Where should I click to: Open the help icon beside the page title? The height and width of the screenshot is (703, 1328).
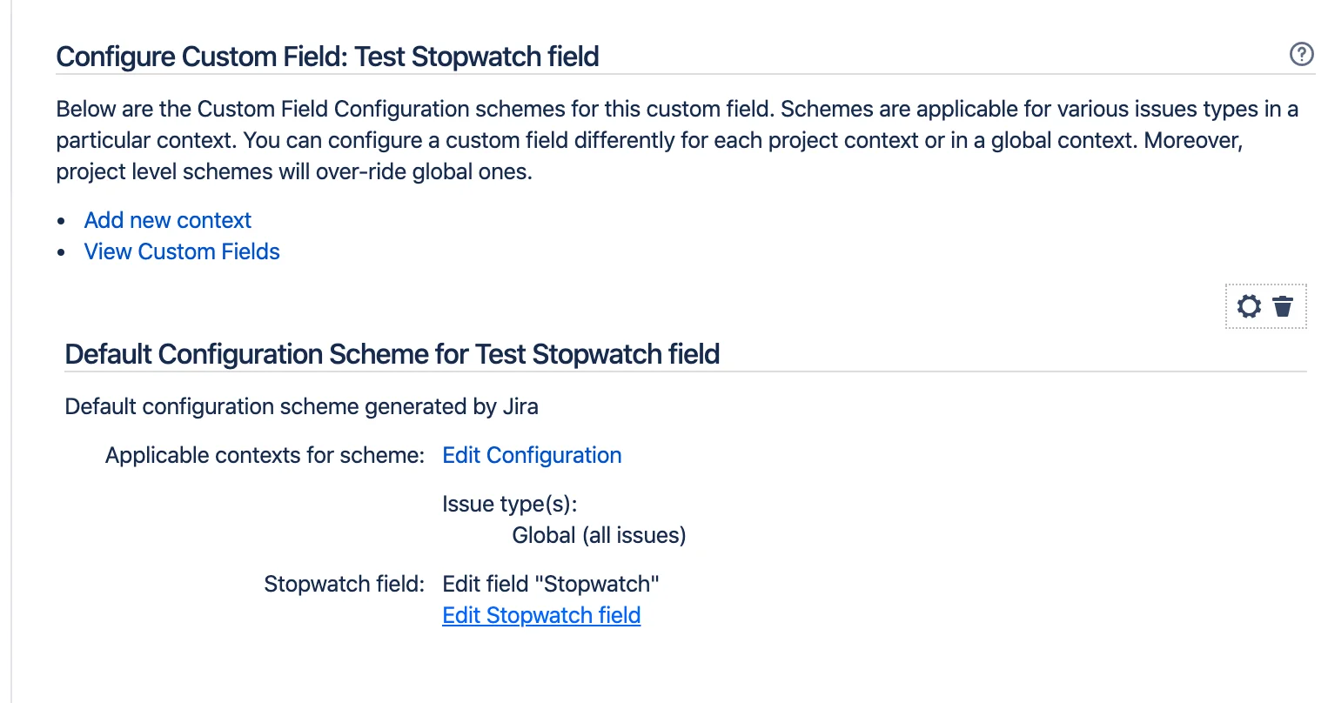point(1301,54)
